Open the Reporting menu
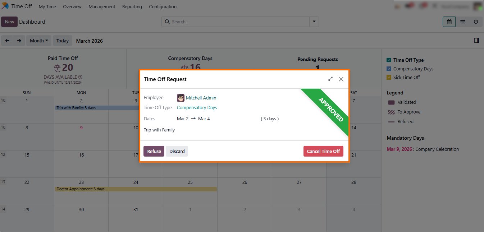This screenshot has width=484, height=232. [132, 6]
